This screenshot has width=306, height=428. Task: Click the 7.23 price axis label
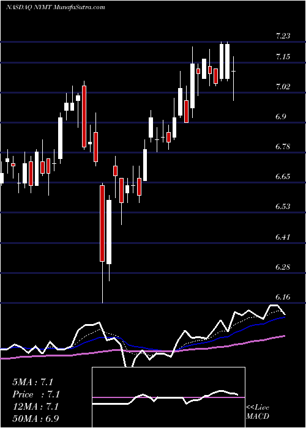pyautogui.click(x=283, y=36)
